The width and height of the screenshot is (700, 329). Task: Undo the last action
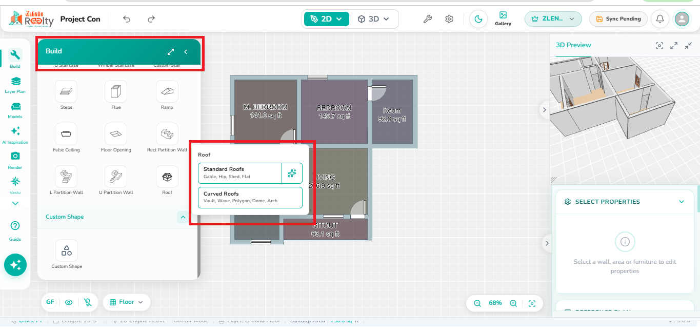pos(127,19)
